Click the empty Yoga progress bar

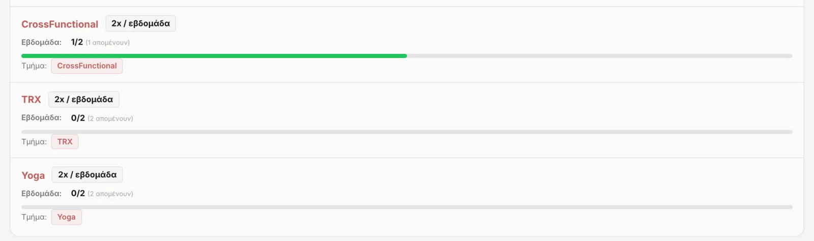click(x=407, y=207)
